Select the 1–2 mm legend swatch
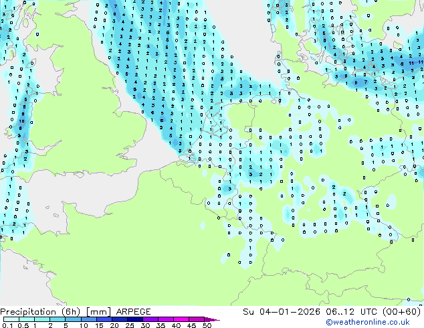Image resolution: width=424 pixels, height=328 pixels. click(x=42, y=319)
